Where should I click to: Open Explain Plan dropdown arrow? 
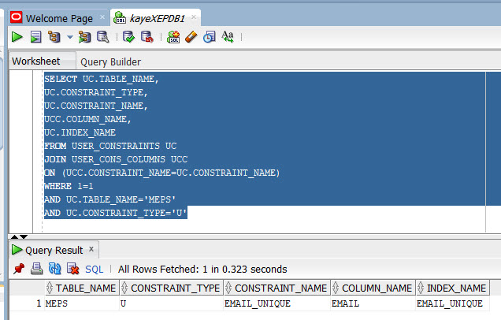coord(70,37)
